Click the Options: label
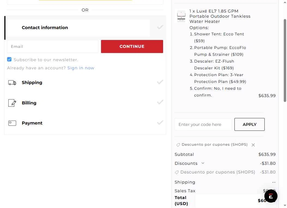The image size is (287, 208). click(x=199, y=28)
